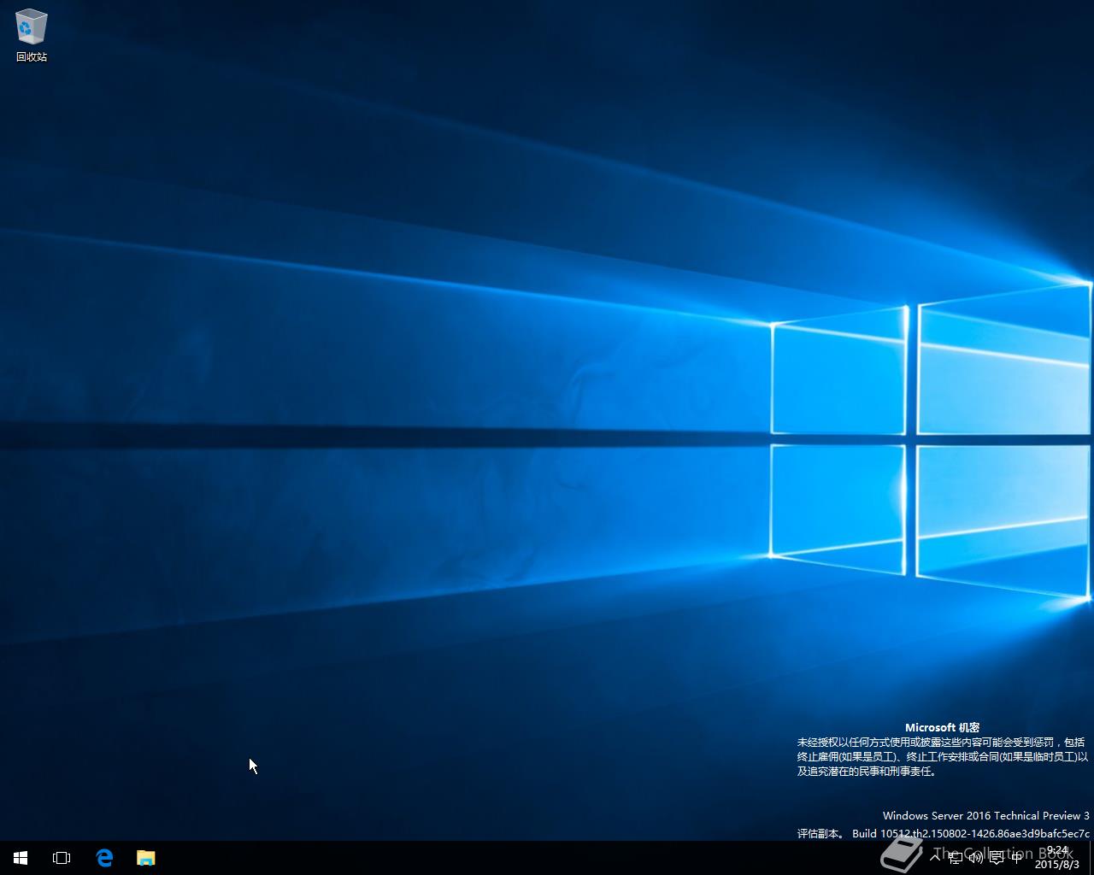The width and height of the screenshot is (1094, 875).
Task: Open the Action Center notification icon
Action: coord(997,858)
